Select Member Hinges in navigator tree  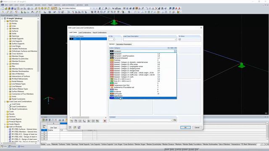click(x=18, y=56)
